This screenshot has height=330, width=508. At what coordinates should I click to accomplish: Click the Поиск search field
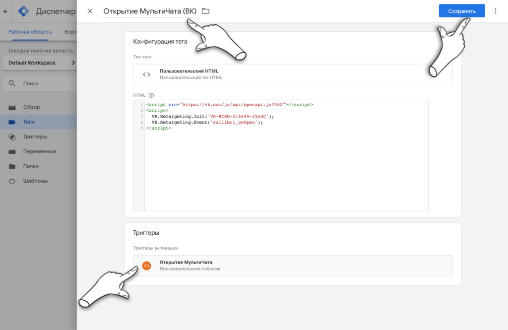tap(45, 84)
